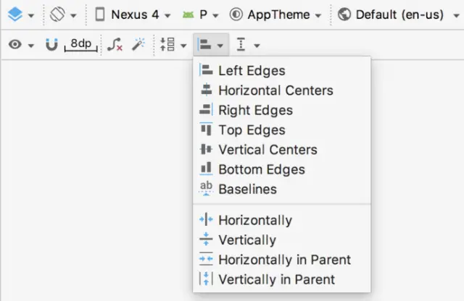The image size is (464, 301).
Task: Select Vertically in Parent option
Action: coord(276,279)
